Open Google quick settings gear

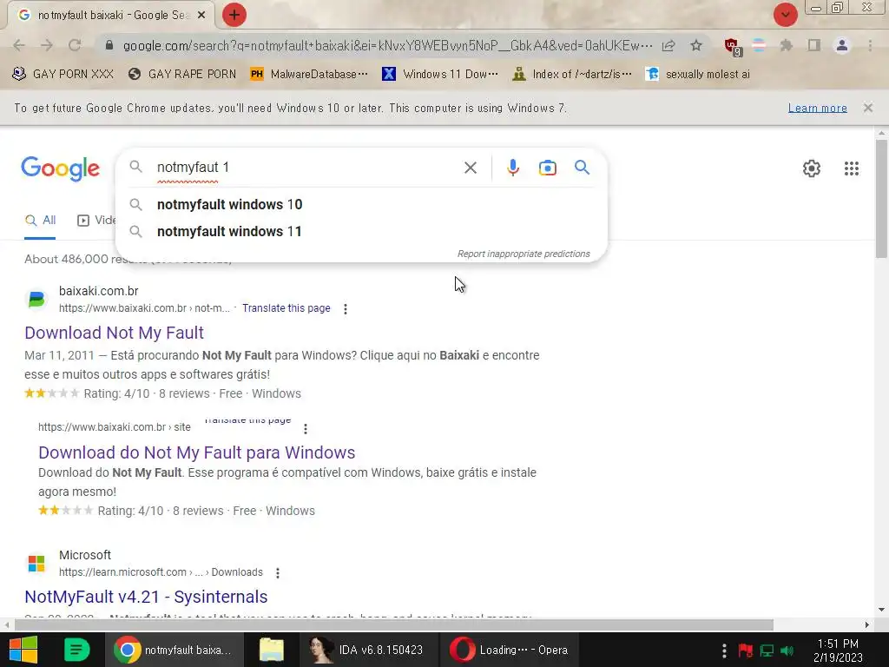click(x=812, y=168)
